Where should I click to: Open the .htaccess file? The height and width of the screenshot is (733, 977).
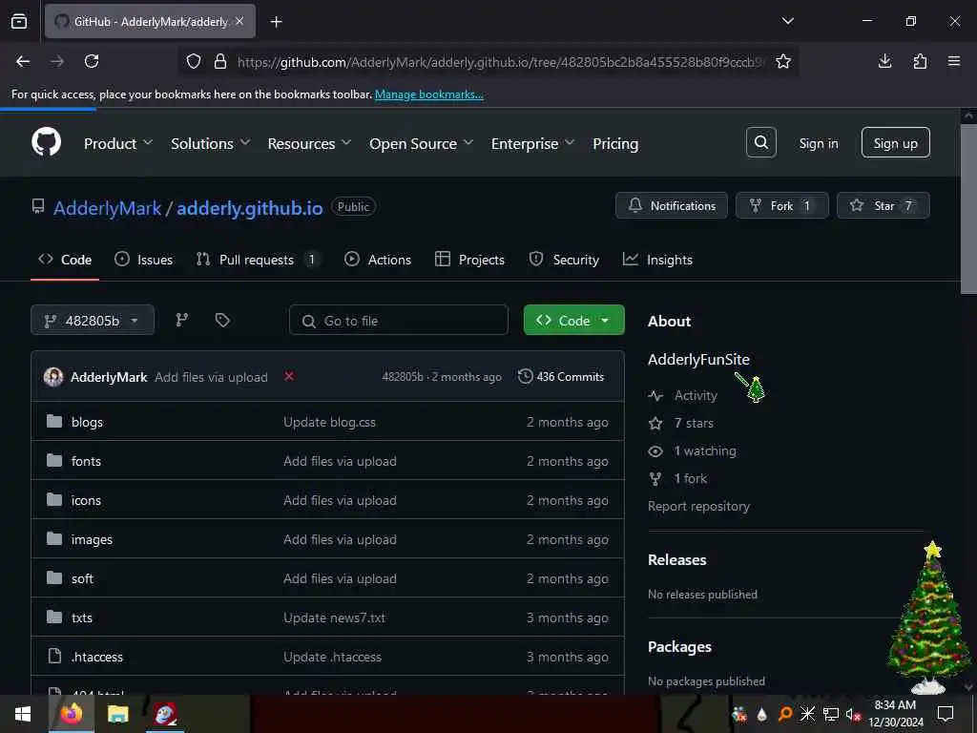tap(96, 657)
